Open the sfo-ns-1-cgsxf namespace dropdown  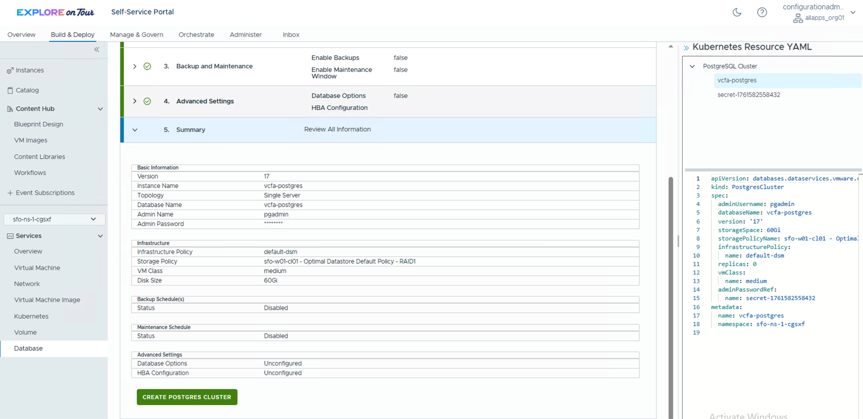pyautogui.click(x=54, y=219)
